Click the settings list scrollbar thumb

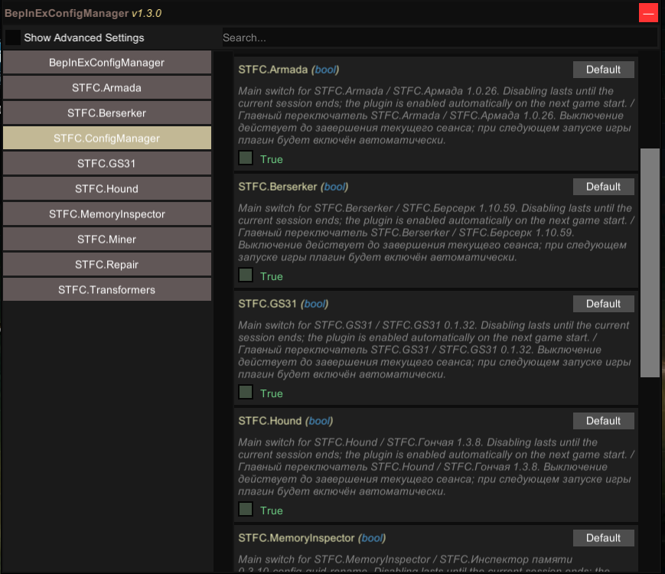pyautogui.click(x=650, y=263)
